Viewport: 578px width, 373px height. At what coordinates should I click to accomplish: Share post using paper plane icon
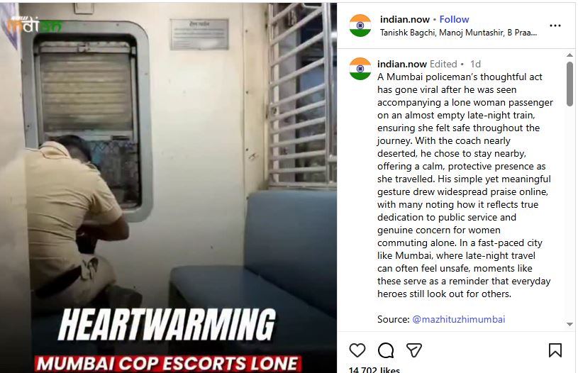tap(414, 350)
